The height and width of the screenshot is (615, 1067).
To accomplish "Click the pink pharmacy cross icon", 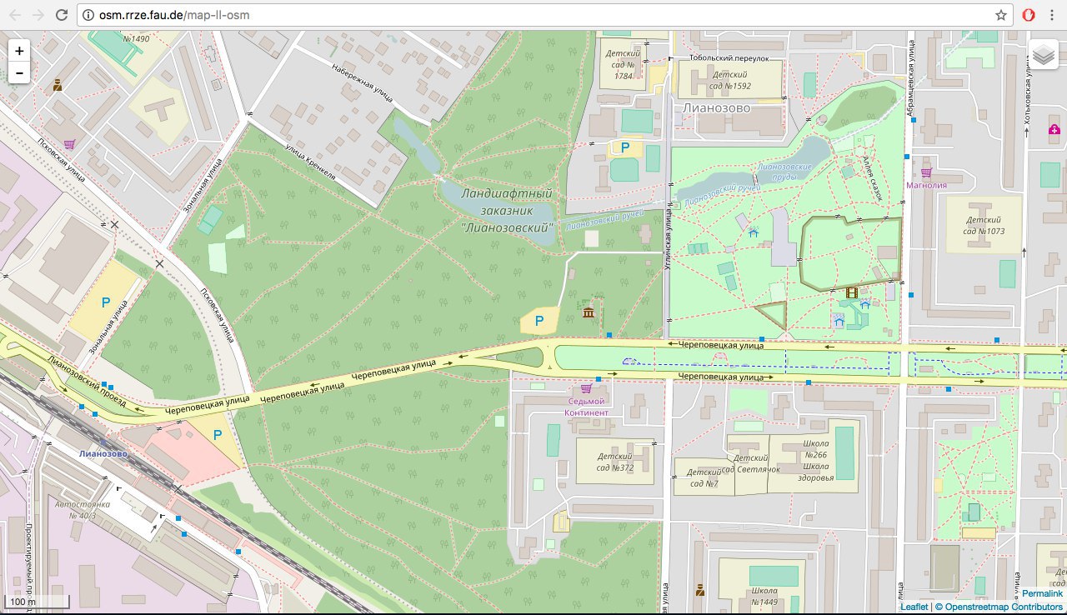I will (1054, 130).
